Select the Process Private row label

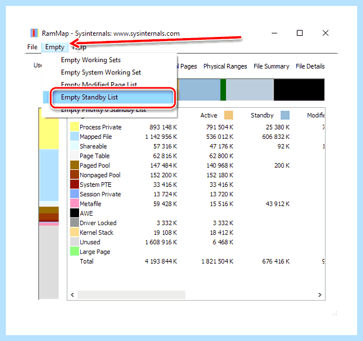[101, 127]
